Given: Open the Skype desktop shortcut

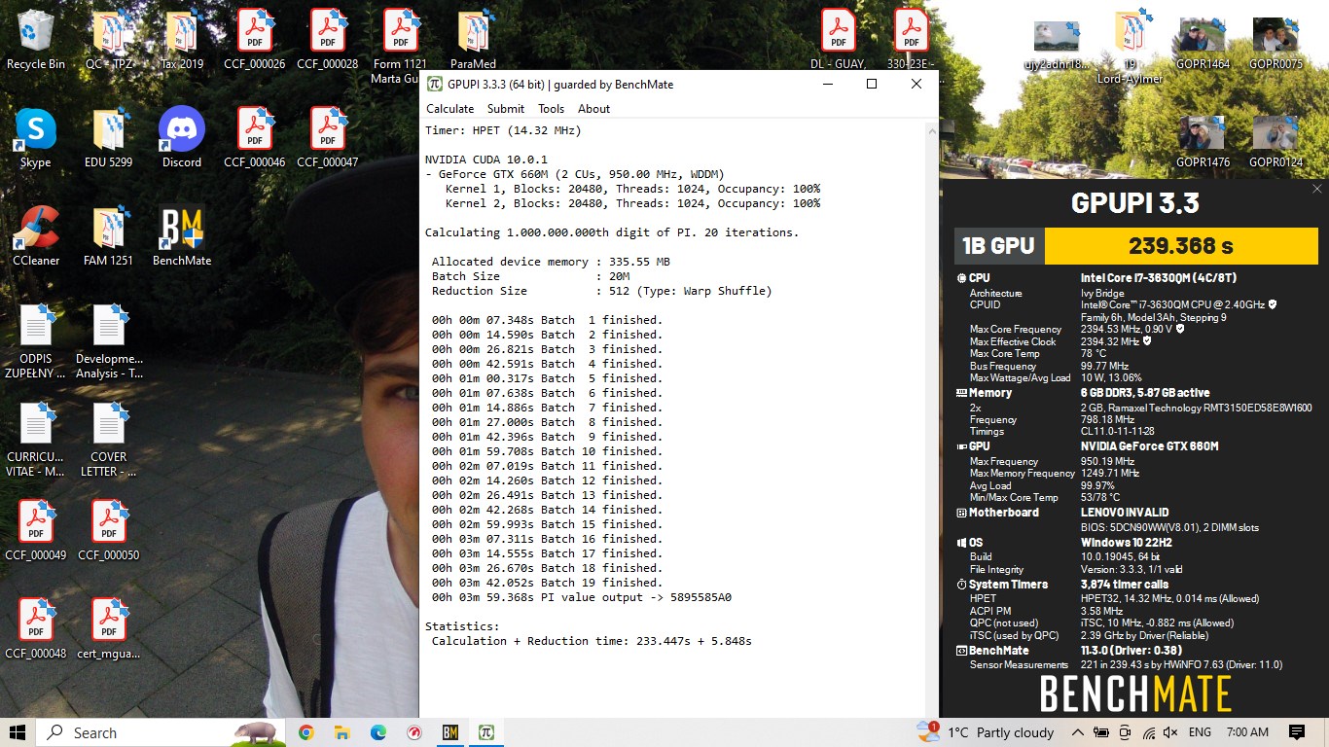Looking at the screenshot, I should [x=36, y=137].
